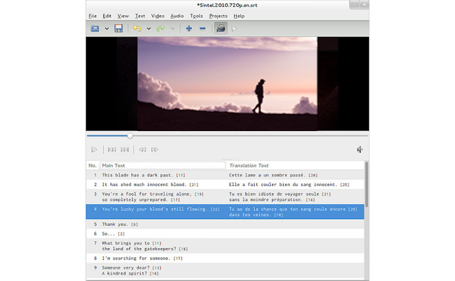455x281 pixels.
Task: Select "Someone very dear?" subtitle row
Action: (x=225, y=270)
